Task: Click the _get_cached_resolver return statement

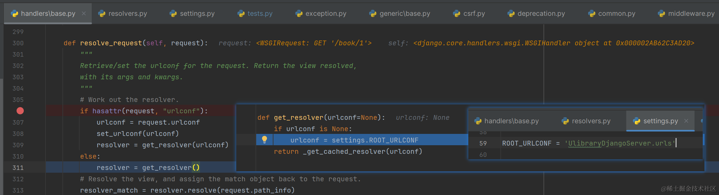Action: coord(362,151)
